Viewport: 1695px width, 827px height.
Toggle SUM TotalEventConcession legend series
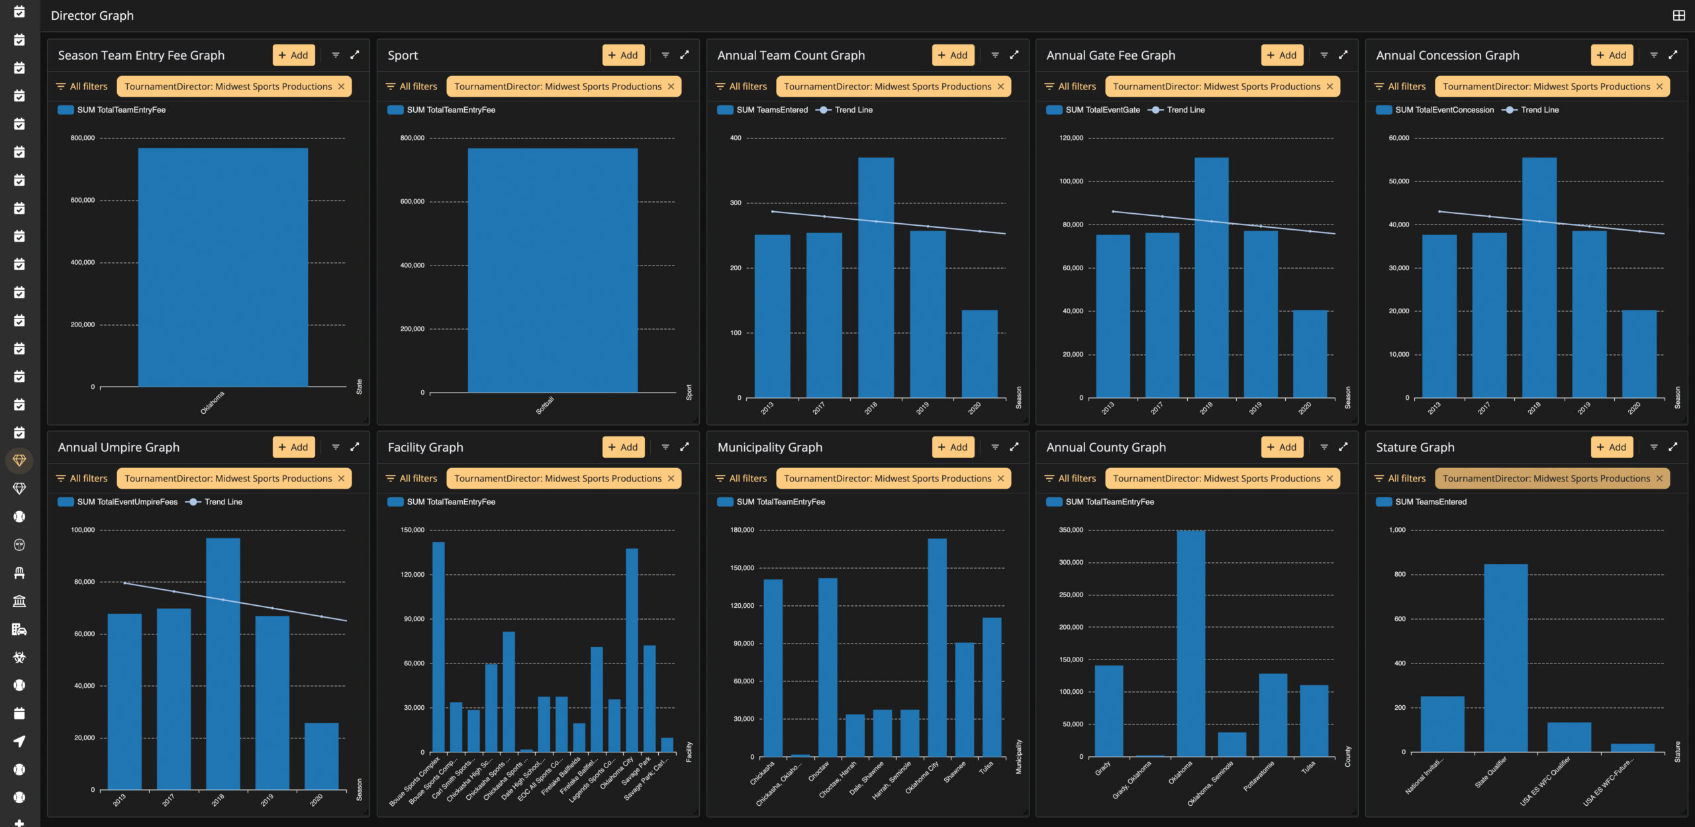(1435, 110)
